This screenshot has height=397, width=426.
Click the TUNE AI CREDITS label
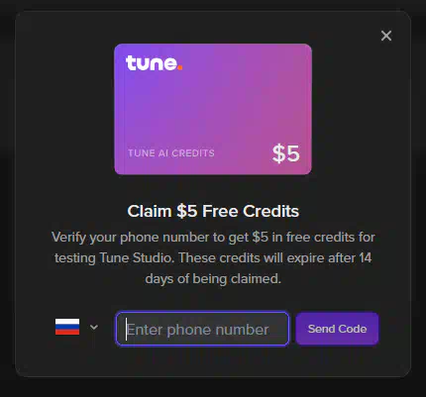pos(171,153)
